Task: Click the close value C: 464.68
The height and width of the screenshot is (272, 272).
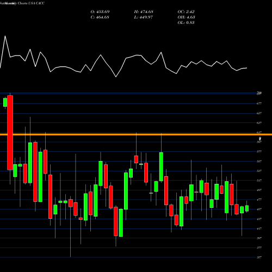Action: point(100,17)
